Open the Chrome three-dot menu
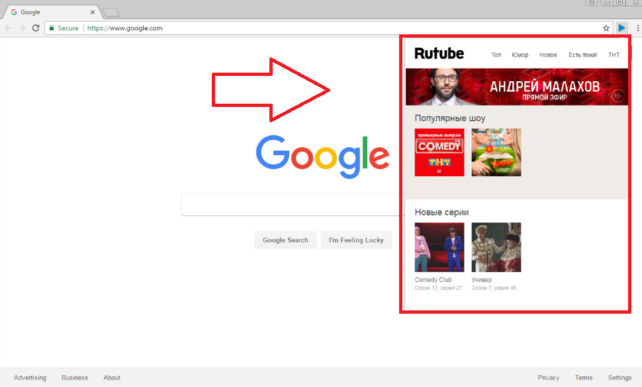 coord(637,28)
